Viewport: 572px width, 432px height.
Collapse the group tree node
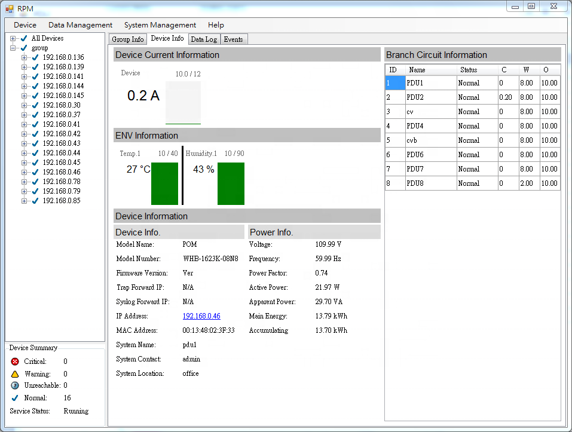click(13, 48)
